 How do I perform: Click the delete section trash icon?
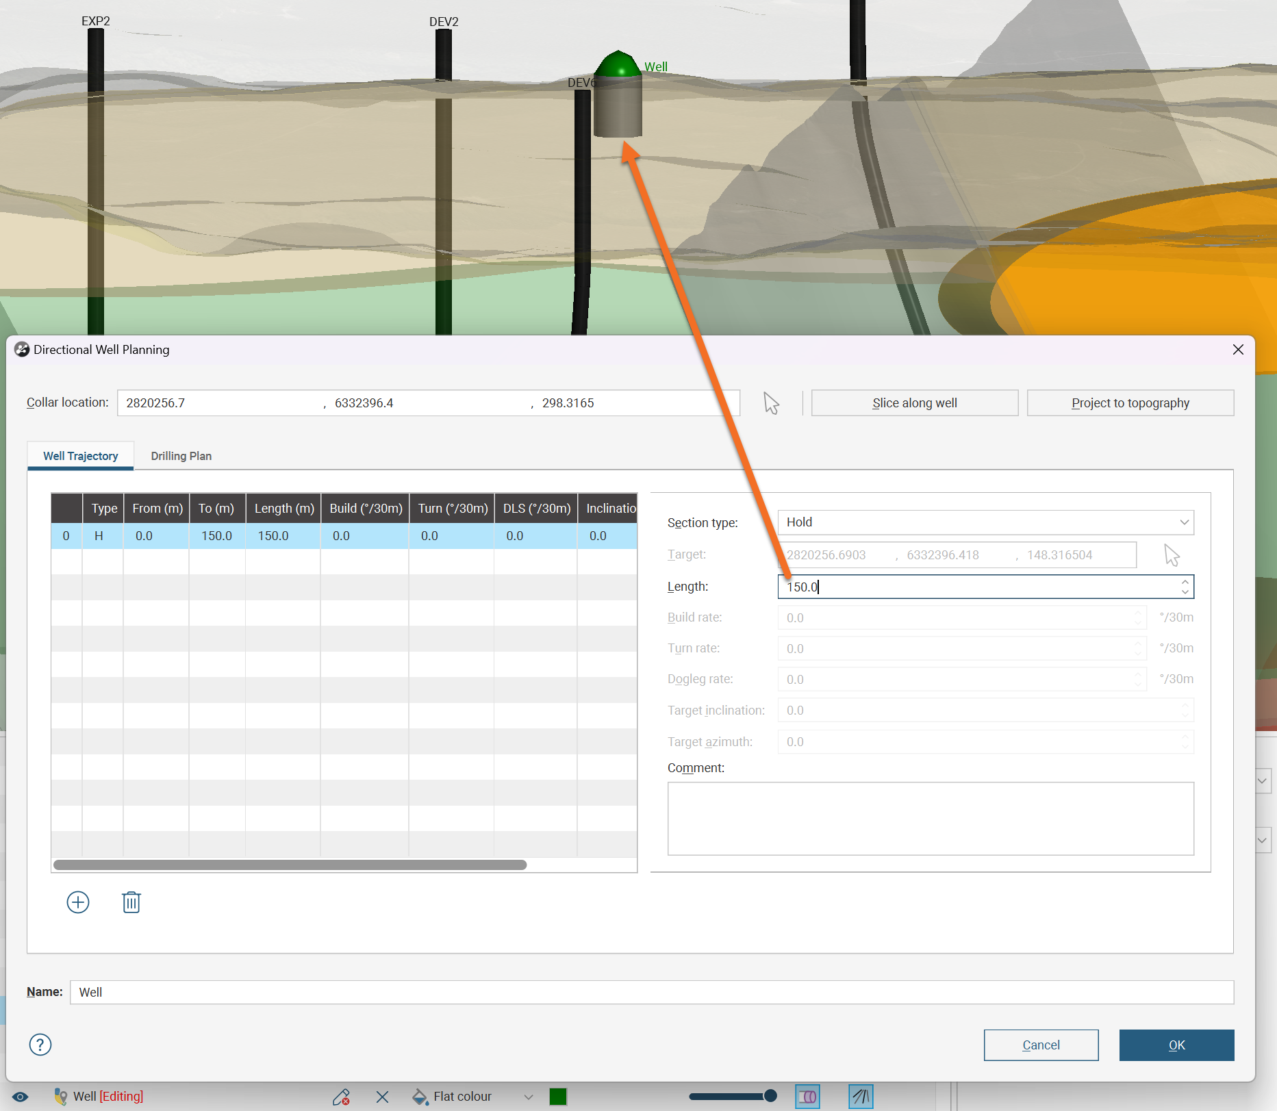tap(131, 902)
